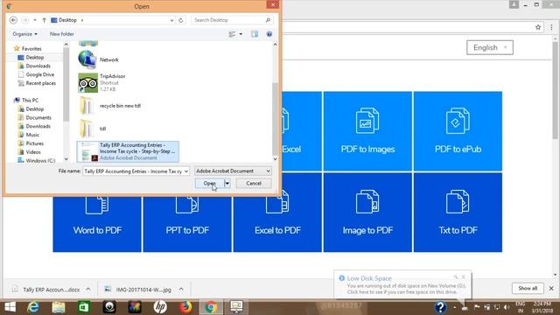
Task: Refresh the Desktop folder listing
Action: click(181, 20)
